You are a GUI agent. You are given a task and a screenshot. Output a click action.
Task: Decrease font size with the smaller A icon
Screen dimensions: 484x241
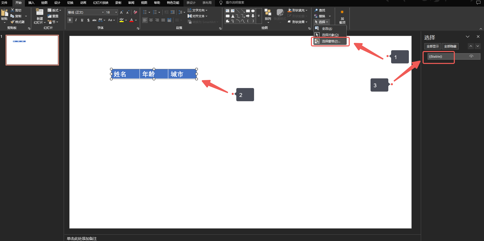click(128, 12)
